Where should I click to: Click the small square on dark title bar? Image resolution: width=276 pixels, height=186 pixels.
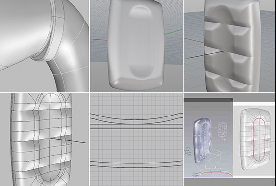(231, 100)
